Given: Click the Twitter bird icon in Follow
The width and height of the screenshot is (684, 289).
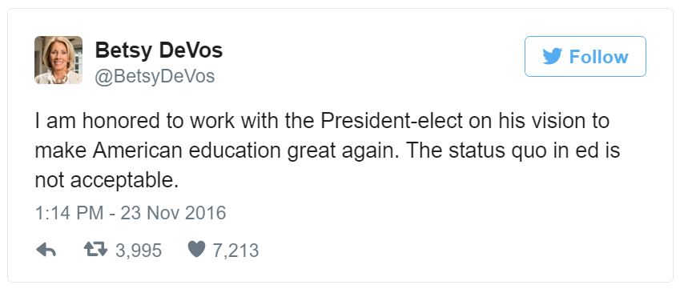Looking at the screenshot, I should [553, 57].
